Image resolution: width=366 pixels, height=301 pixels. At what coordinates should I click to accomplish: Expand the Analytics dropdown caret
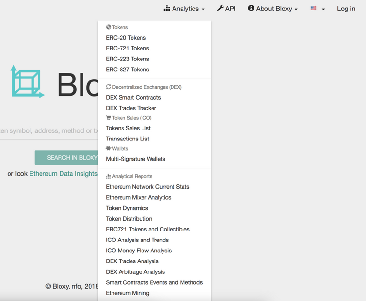[203, 9]
